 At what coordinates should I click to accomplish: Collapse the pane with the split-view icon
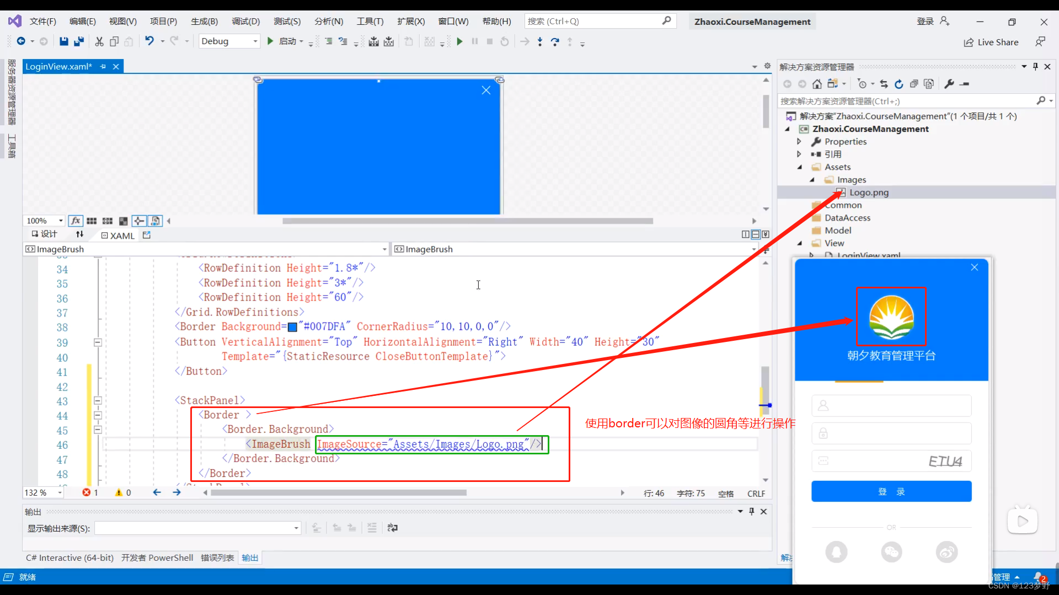(x=766, y=234)
